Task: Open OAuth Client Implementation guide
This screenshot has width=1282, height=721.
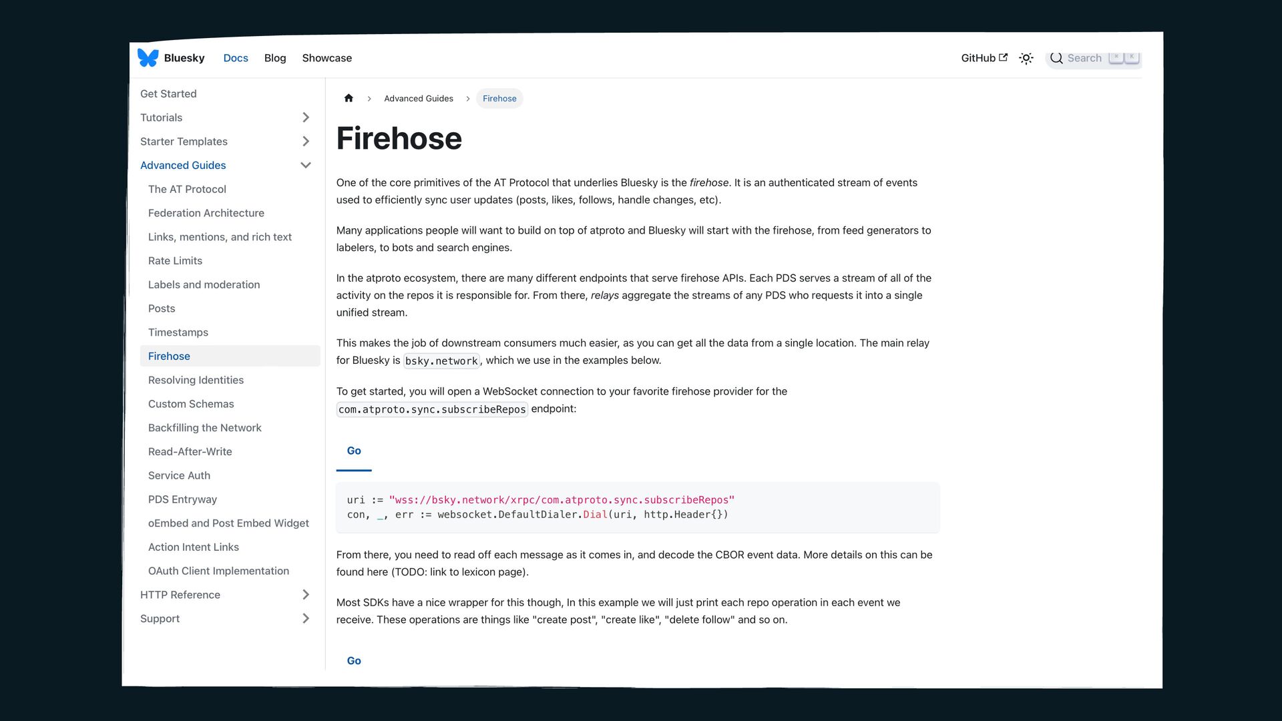Action: 218,571
